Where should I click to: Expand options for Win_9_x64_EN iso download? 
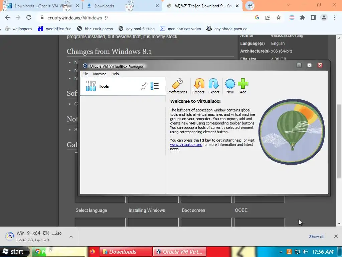coord(71,237)
